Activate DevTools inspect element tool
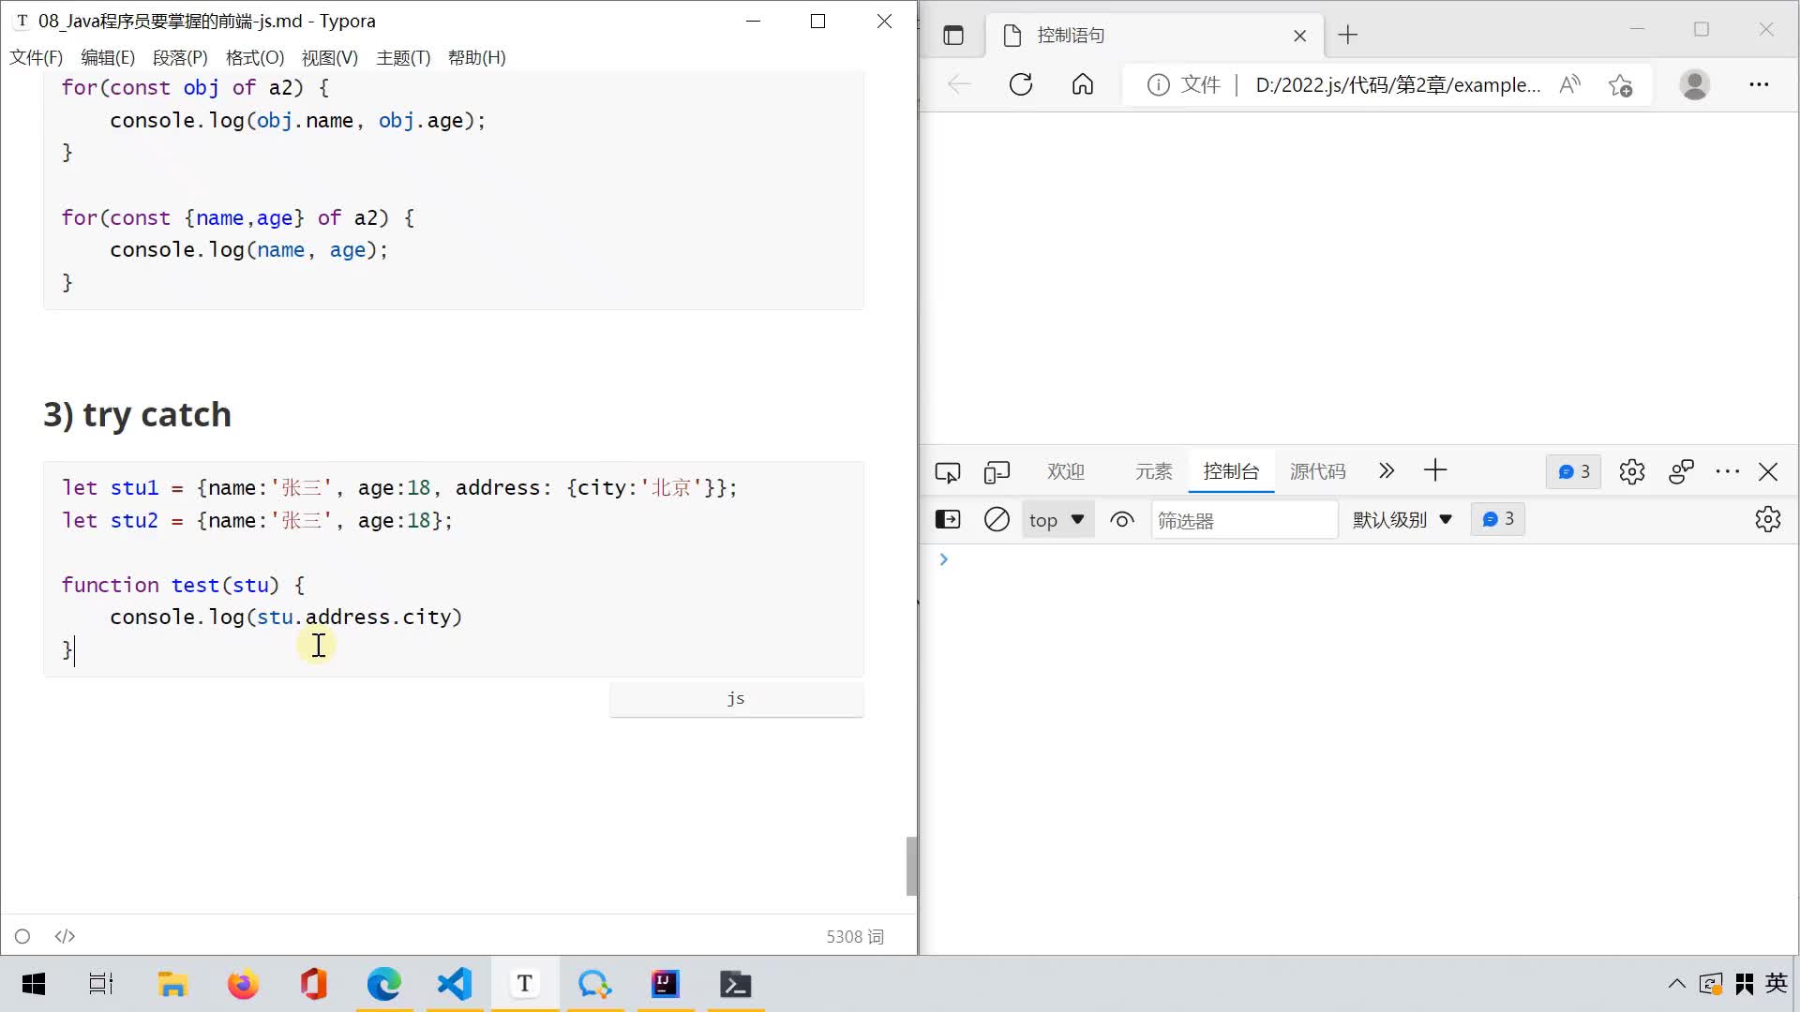 pos(948,472)
